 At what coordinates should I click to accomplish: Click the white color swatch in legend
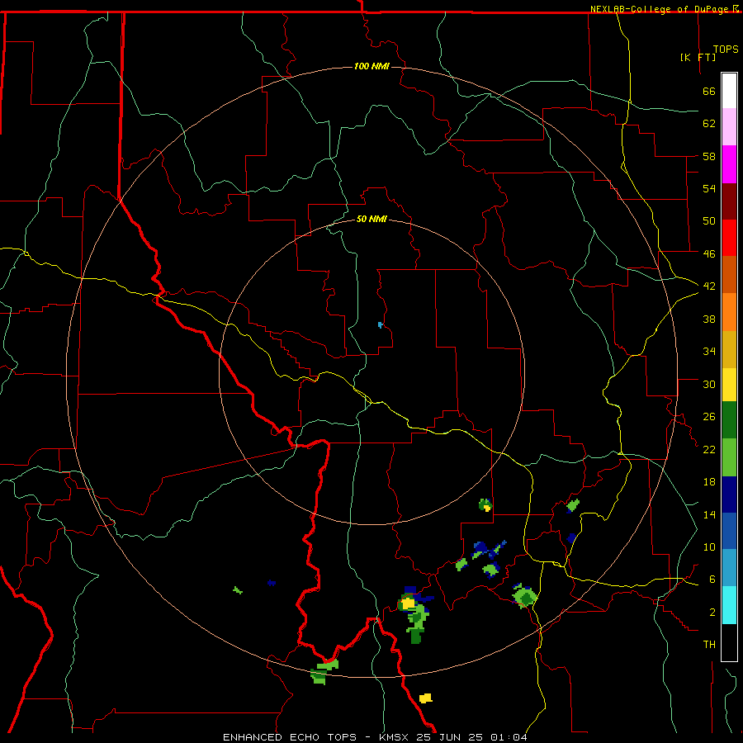tap(729, 91)
